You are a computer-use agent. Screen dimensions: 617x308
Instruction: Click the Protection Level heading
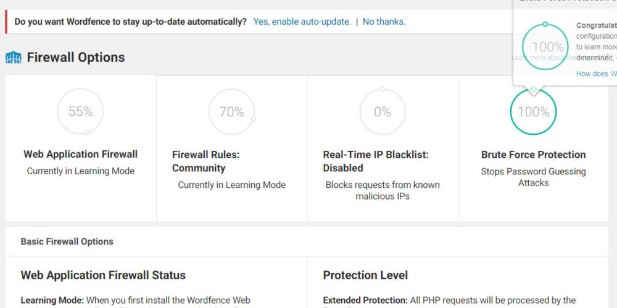coord(365,275)
